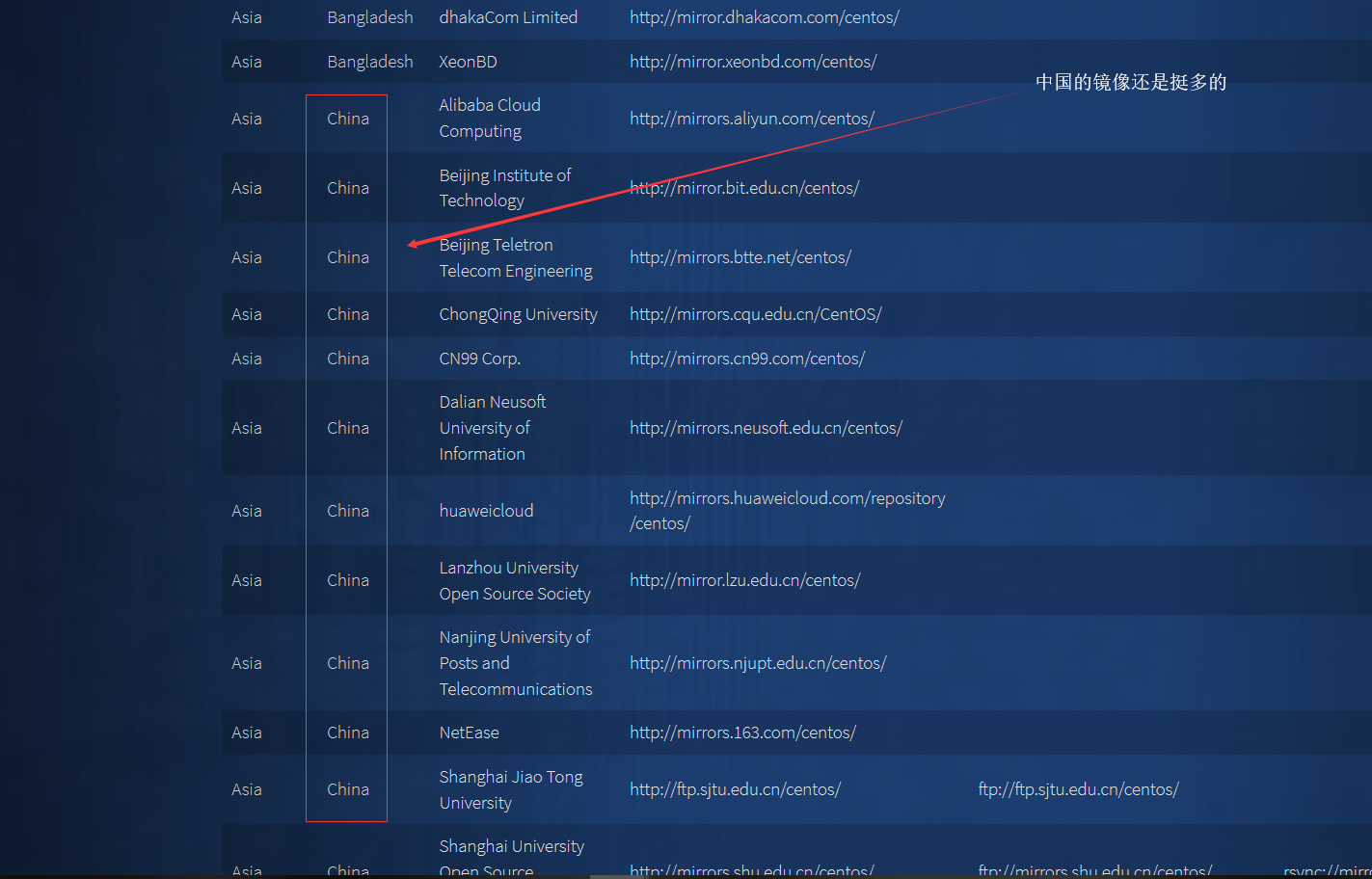Image resolution: width=1372 pixels, height=879 pixels.
Task: Open the mirrors.aliyun.com centos link
Action: pos(752,119)
